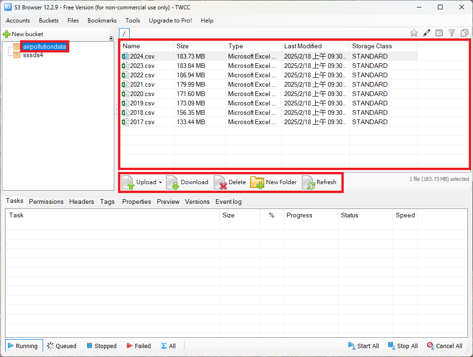Select the 2018.csv file name

coord(142,112)
